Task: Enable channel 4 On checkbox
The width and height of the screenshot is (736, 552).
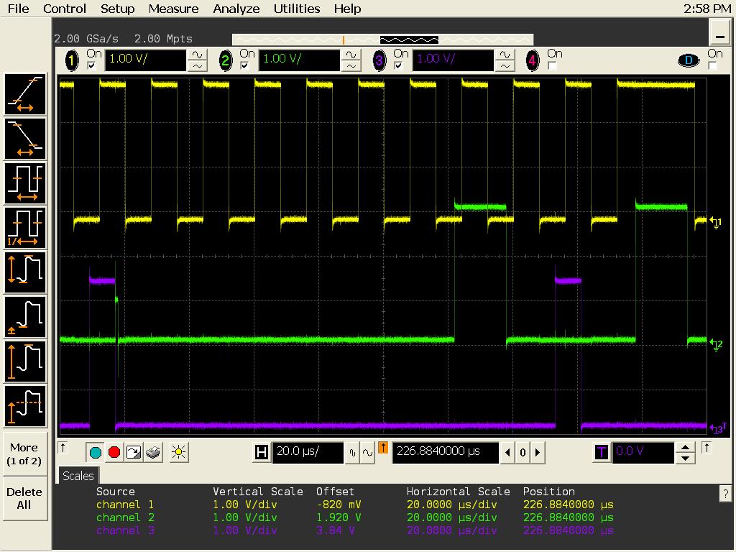Action: pyautogui.click(x=552, y=65)
